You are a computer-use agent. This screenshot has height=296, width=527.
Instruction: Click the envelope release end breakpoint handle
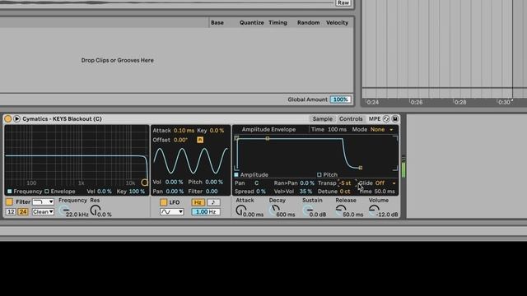(361, 168)
